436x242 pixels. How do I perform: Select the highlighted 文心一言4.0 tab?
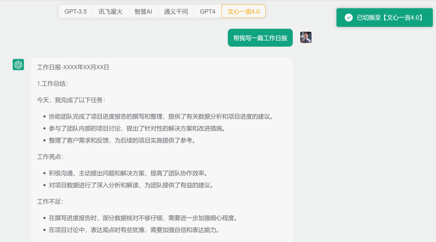[x=243, y=11]
